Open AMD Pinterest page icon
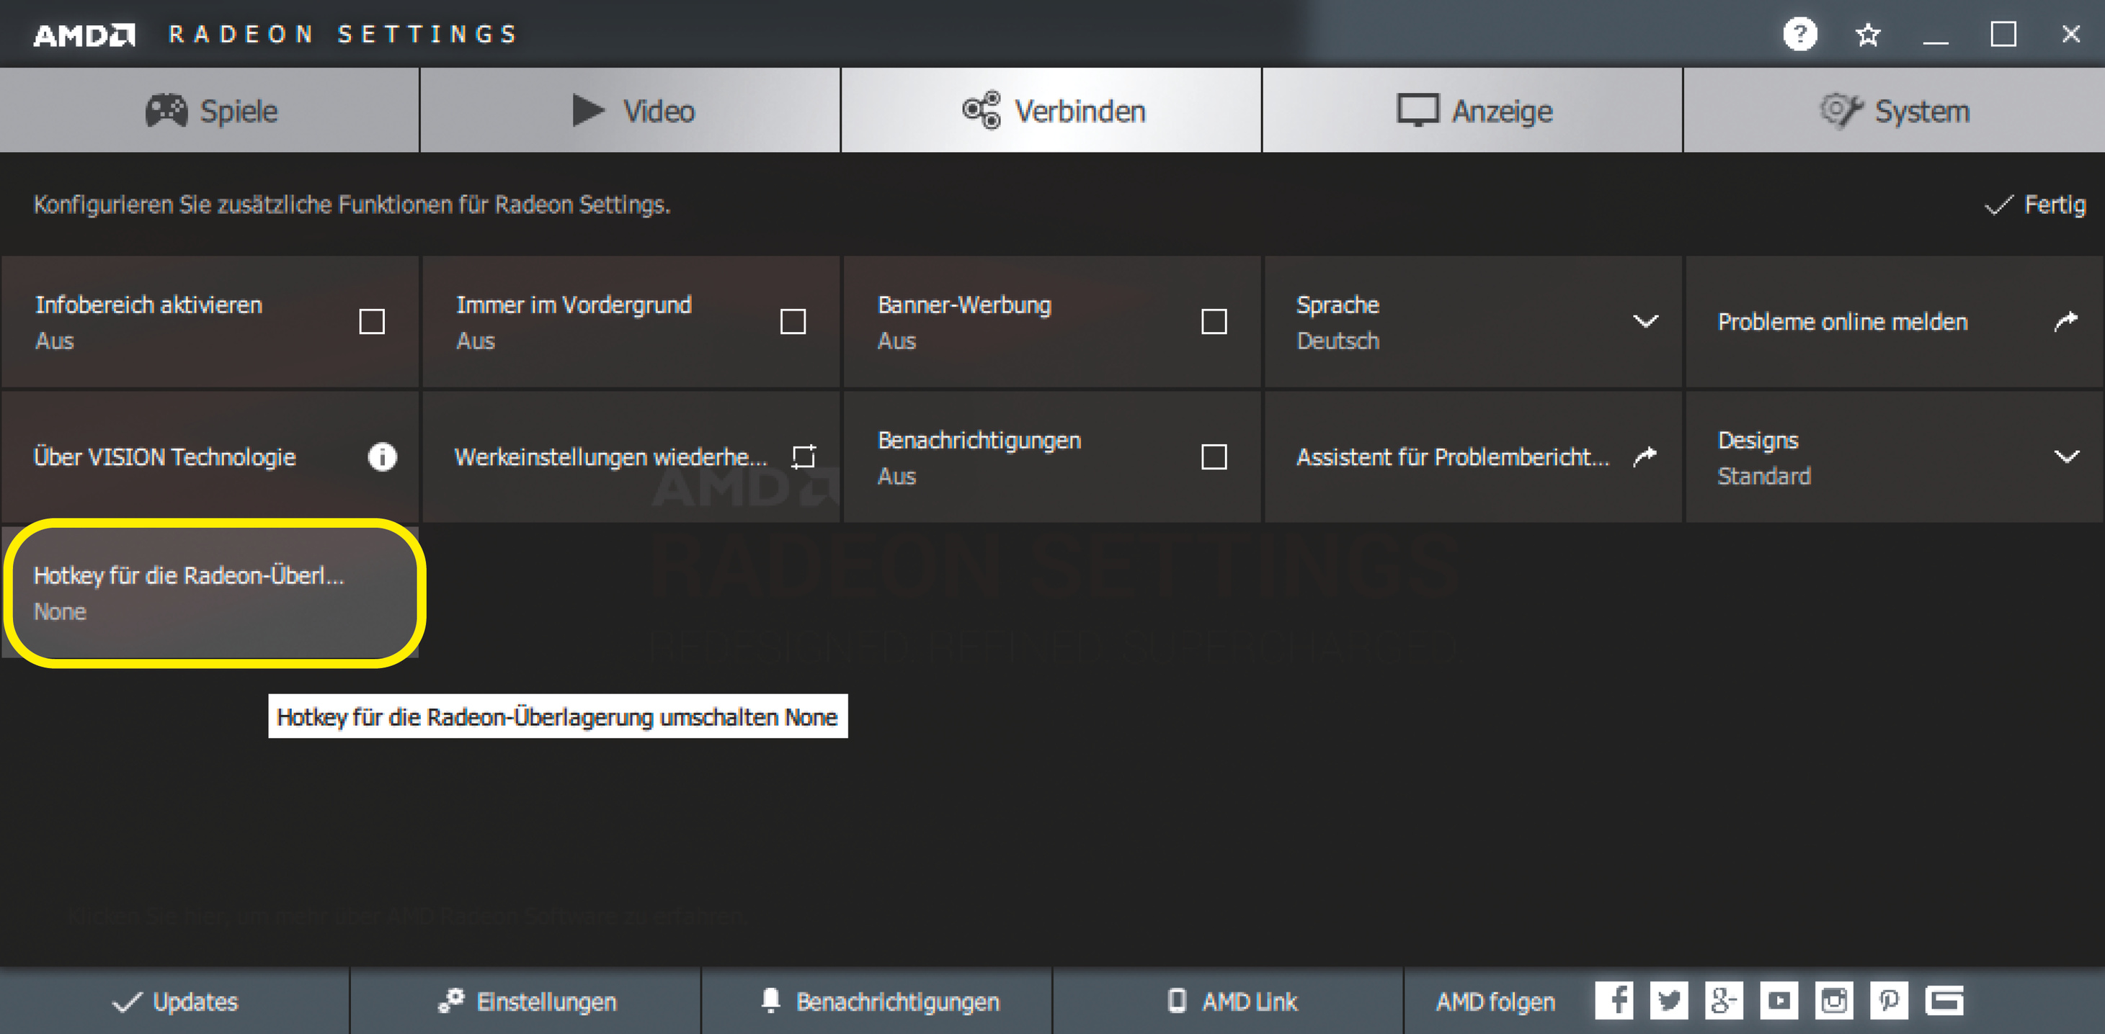The image size is (2105, 1034). [x=1889, y=1000]
